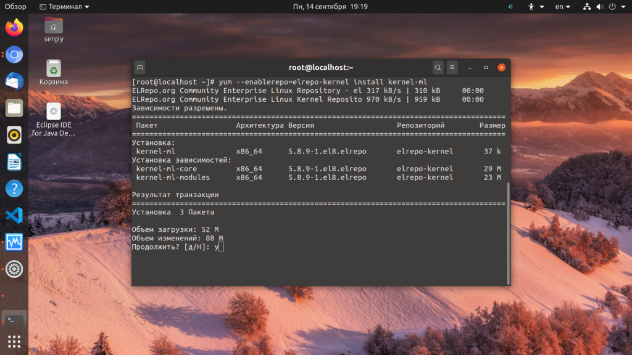Open the Терминал app menu

64,6
